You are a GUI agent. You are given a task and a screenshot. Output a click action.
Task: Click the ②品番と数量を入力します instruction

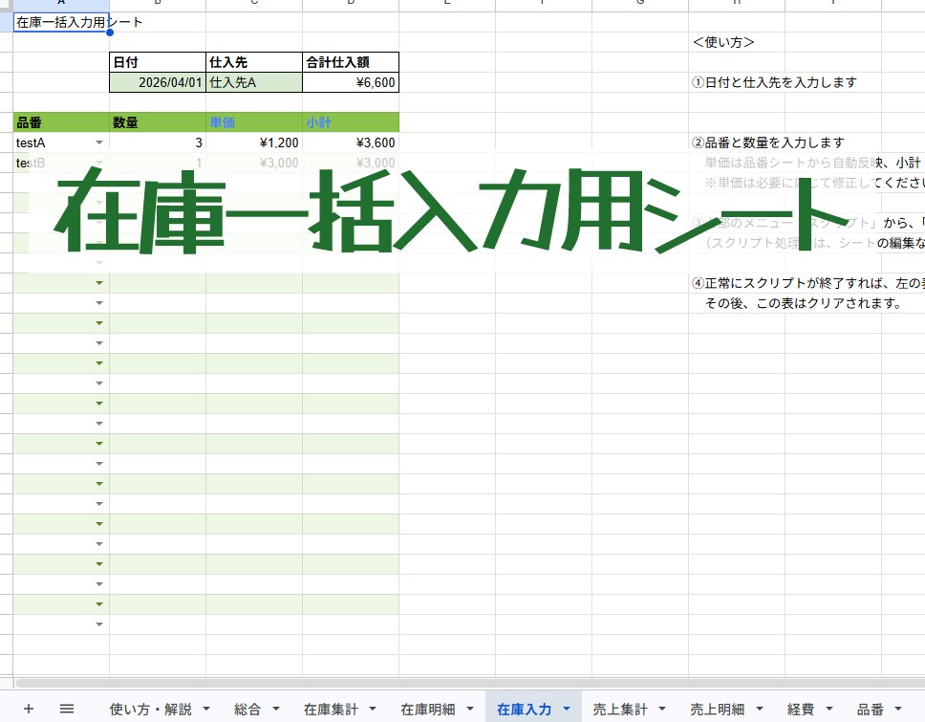[768, 142]
